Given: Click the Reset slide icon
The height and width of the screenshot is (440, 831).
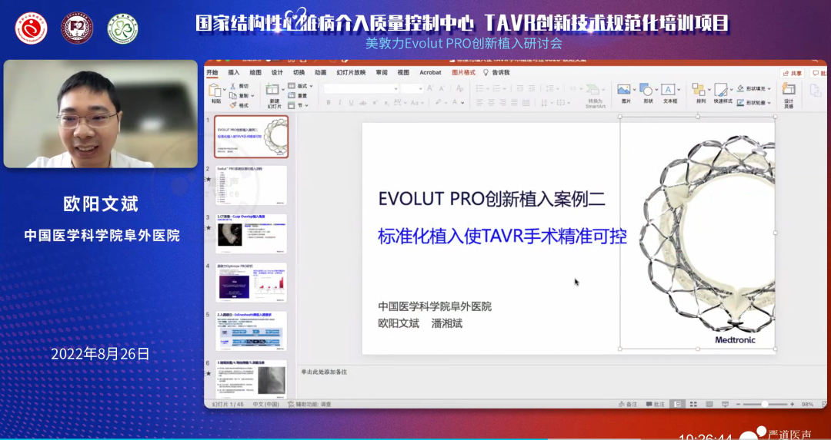Looking at the screenshot, I should point(292,95).
